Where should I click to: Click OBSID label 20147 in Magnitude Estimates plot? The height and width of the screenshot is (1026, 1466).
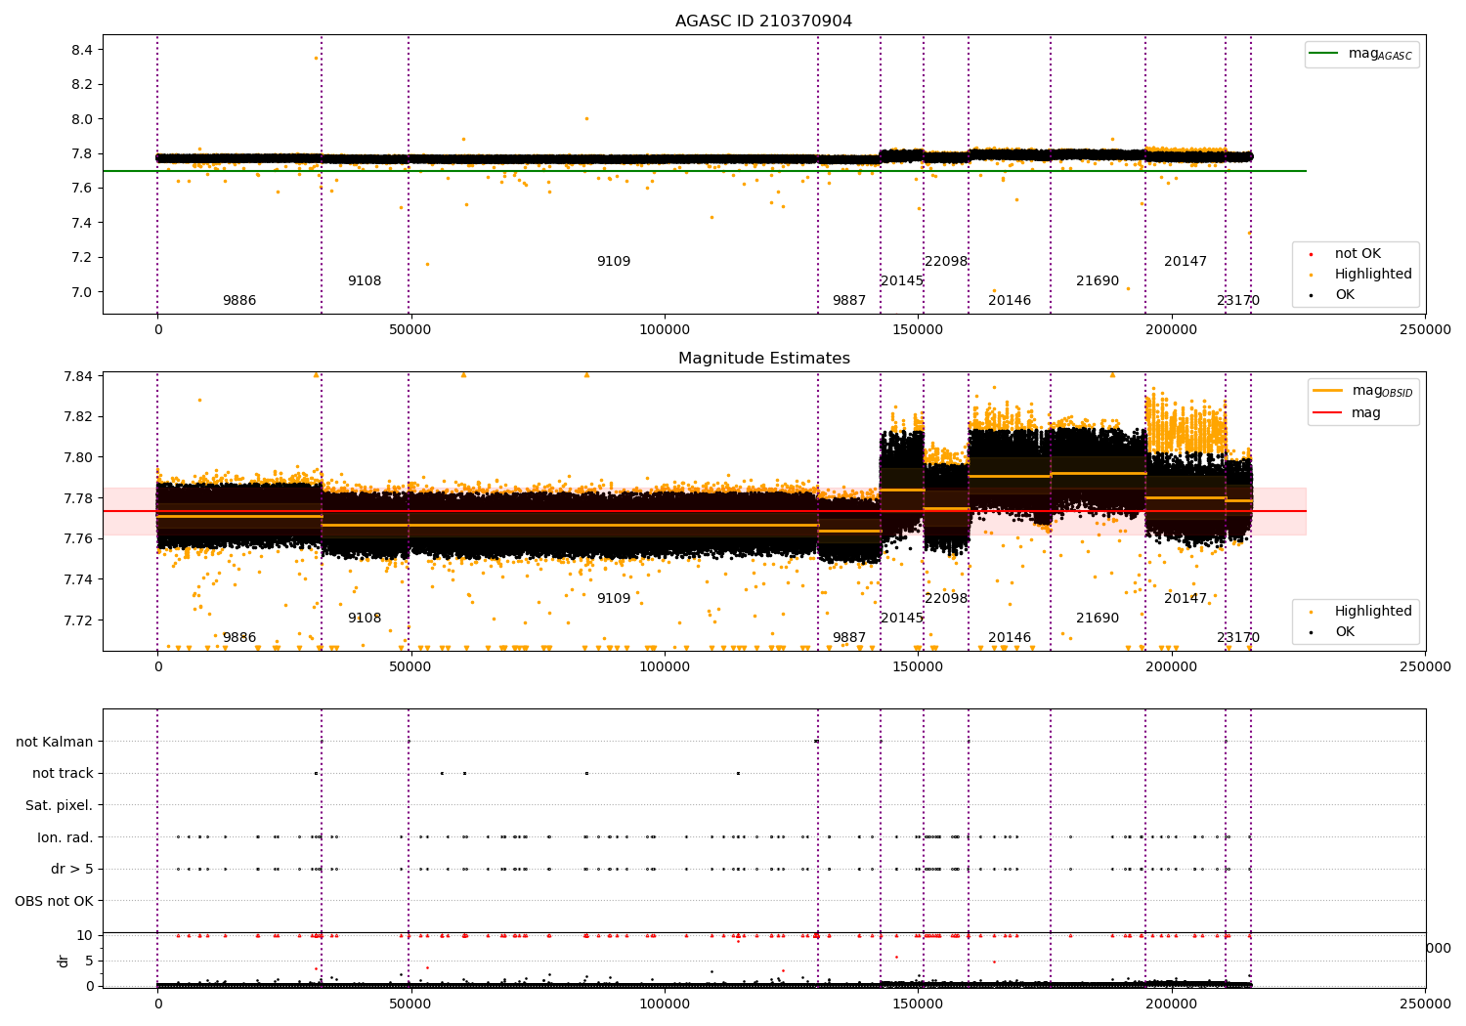click(x=1186, y=599)
